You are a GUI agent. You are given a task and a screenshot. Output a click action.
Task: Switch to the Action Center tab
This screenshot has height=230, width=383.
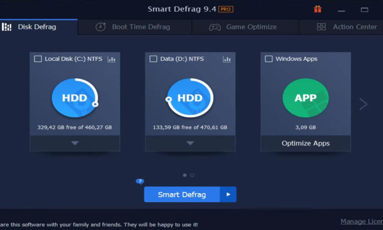(341, 27)
